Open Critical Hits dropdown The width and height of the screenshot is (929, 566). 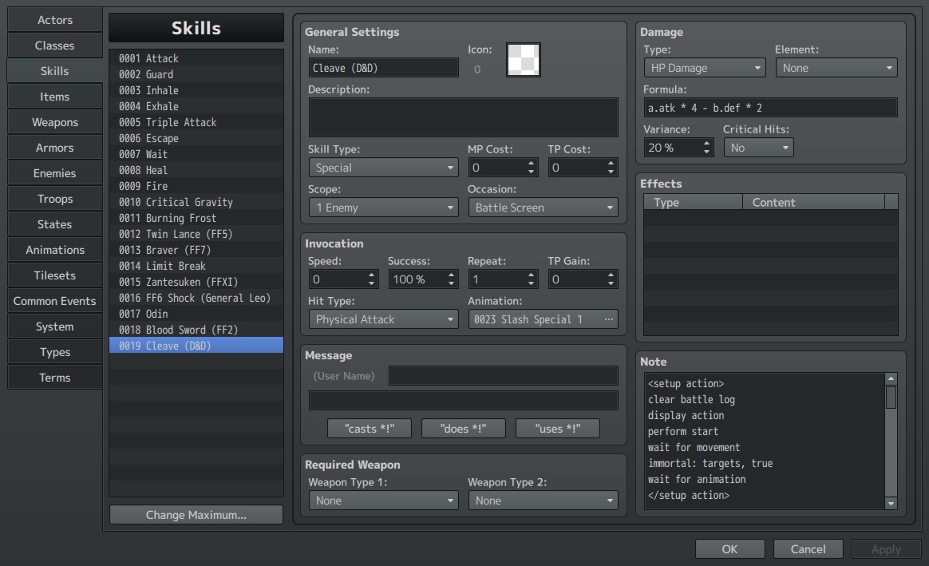pyautogui.click(x=758, y=148)
